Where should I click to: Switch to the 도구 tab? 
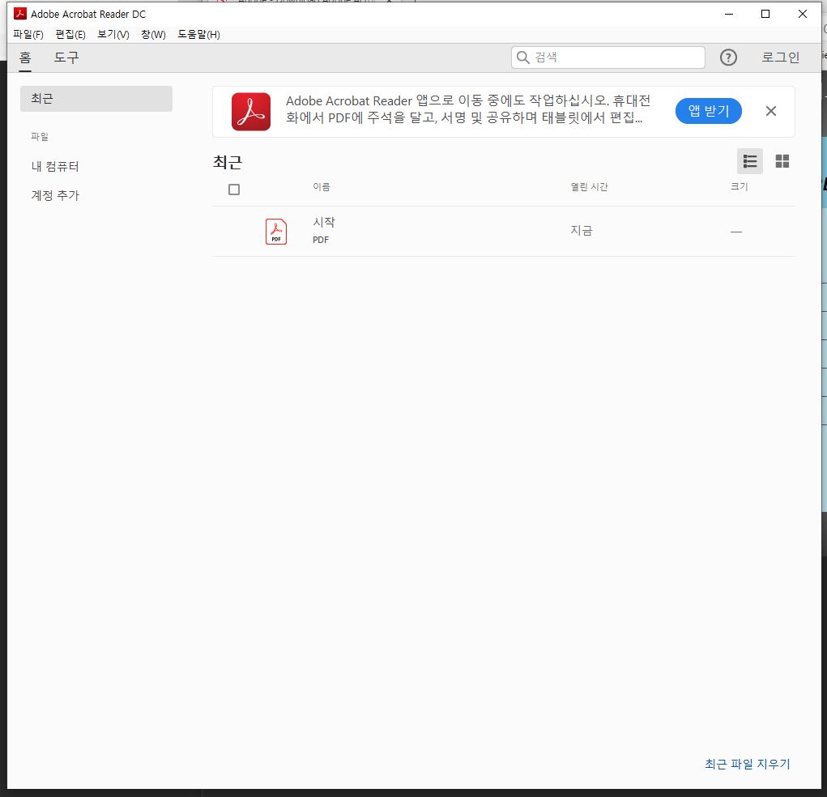click(x=66, y=57)
